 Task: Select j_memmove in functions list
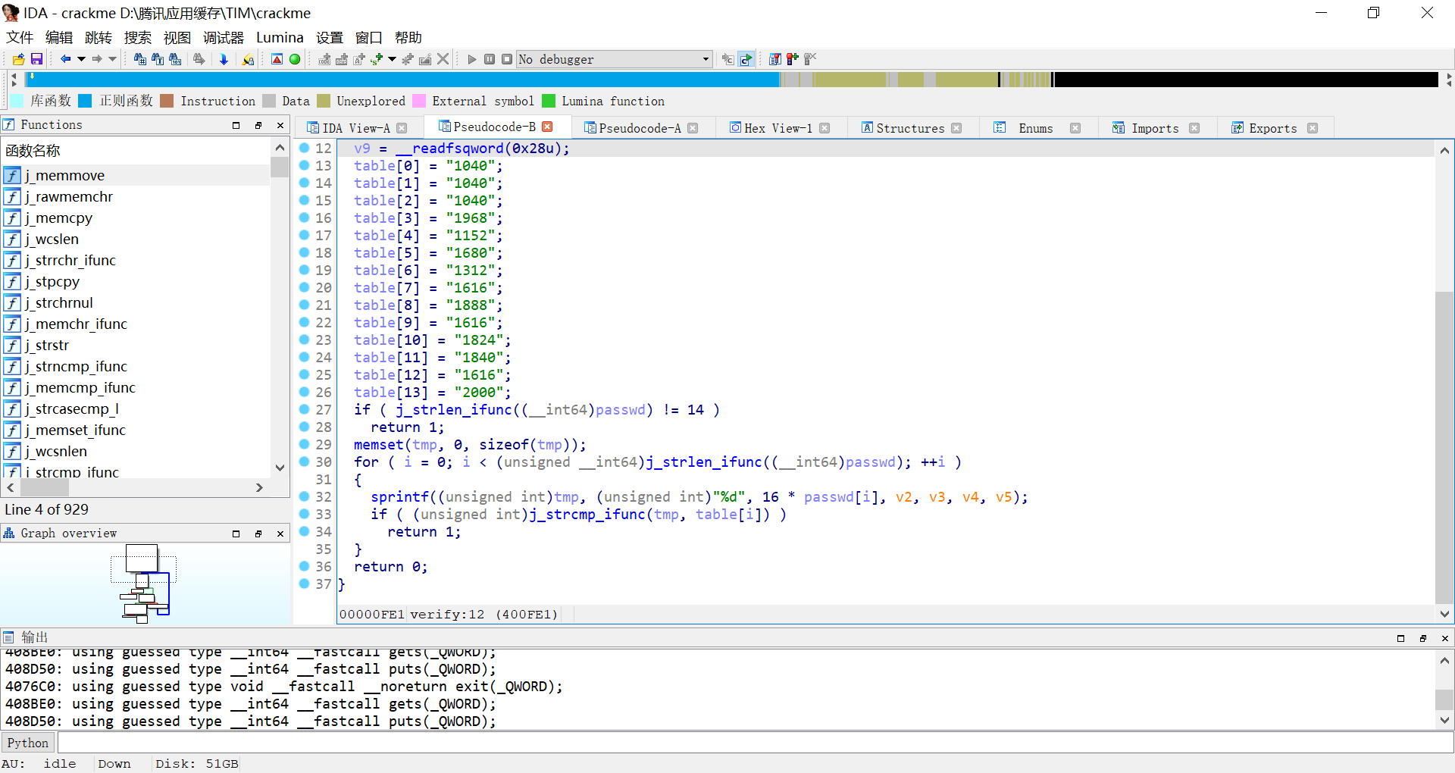(136, 175)
